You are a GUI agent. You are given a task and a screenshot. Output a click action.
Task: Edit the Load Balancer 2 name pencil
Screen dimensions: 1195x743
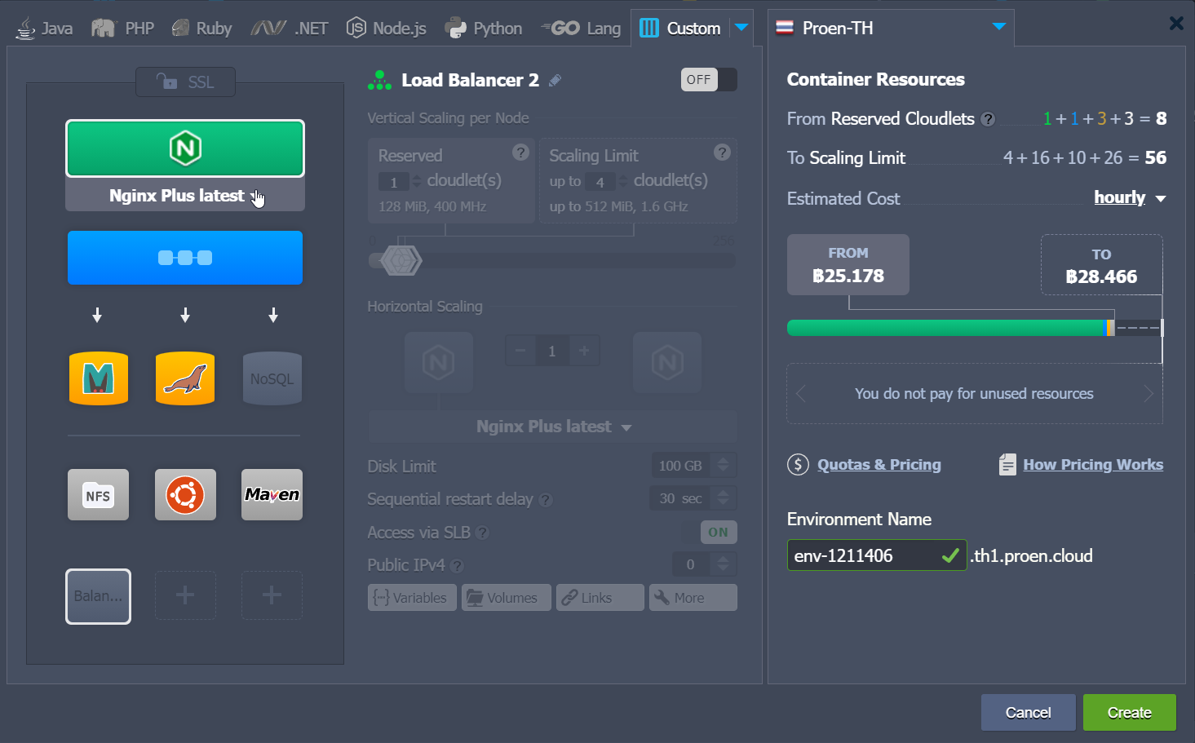click(x=555, y=80)
